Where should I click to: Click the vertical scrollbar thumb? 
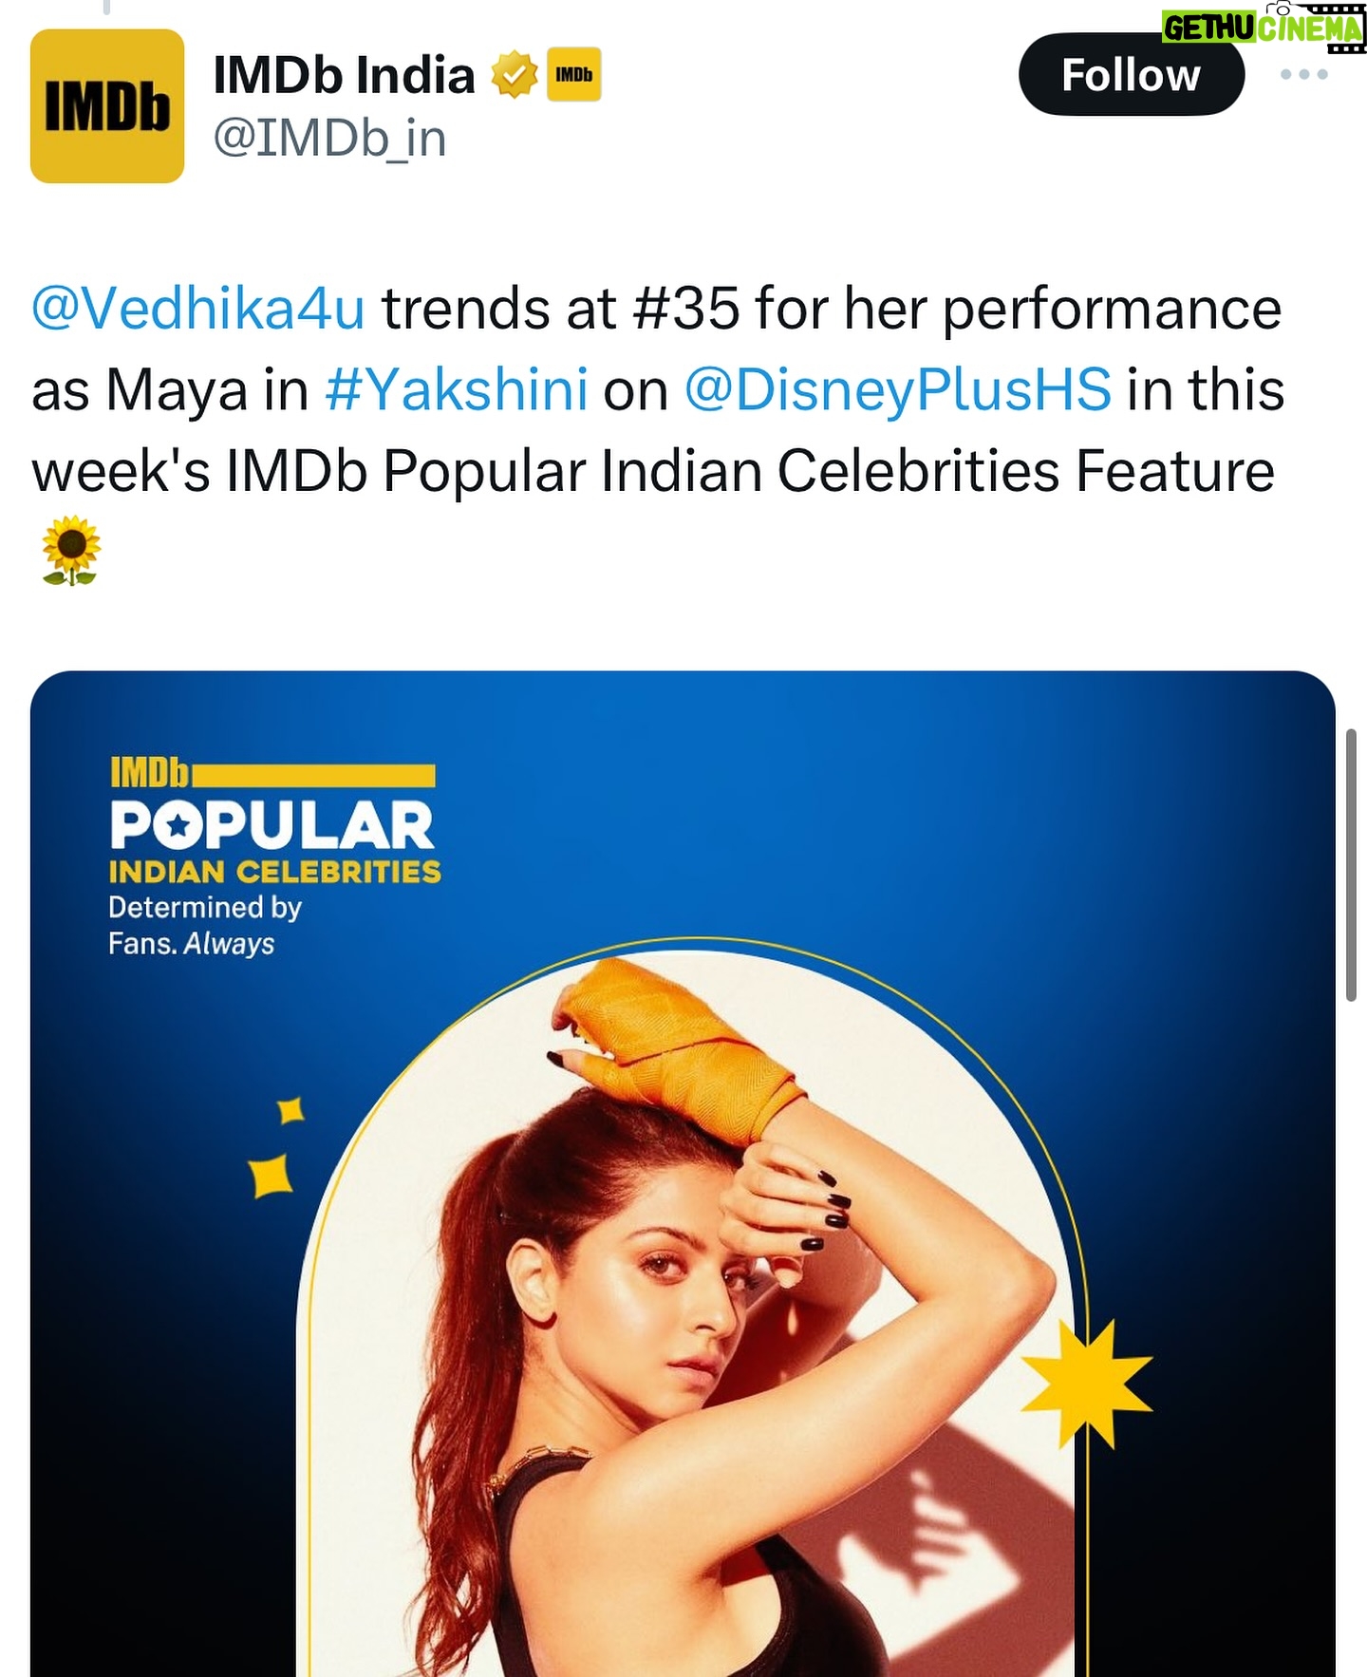(1351, 864)
